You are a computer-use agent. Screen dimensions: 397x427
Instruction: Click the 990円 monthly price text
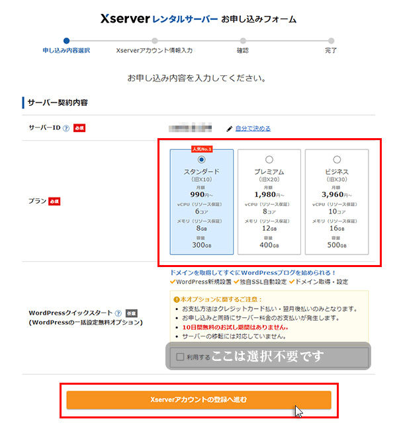pos(202,195)
